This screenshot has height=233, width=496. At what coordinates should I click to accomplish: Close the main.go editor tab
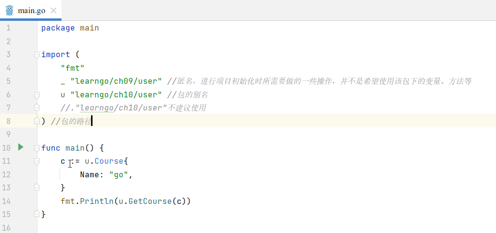53,11
